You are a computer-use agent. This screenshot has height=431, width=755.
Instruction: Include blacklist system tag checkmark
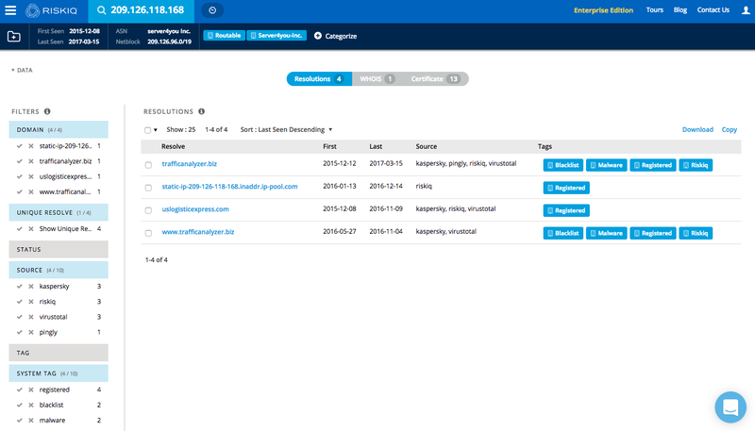19,405
